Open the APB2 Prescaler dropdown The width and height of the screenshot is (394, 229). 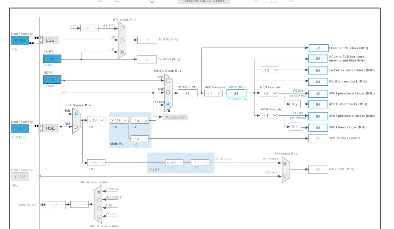point(269,115)
